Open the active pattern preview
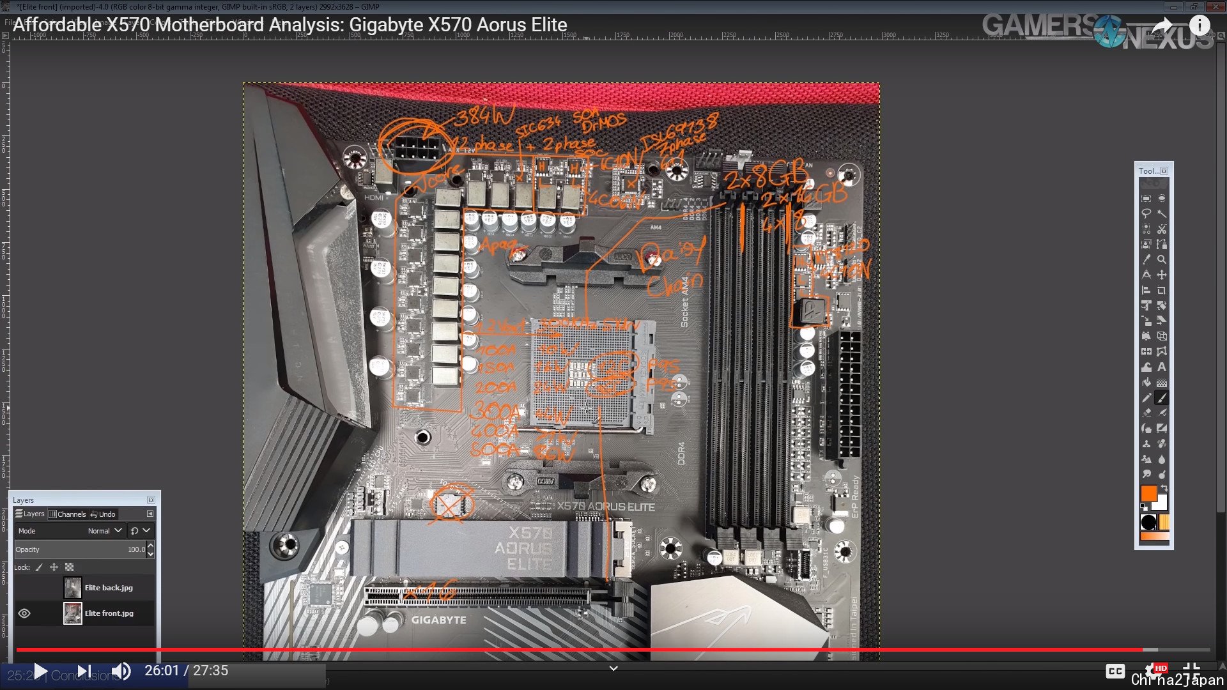Image resolution: width=1227 pixels, height=690 pixels. tap(1164, 522)
